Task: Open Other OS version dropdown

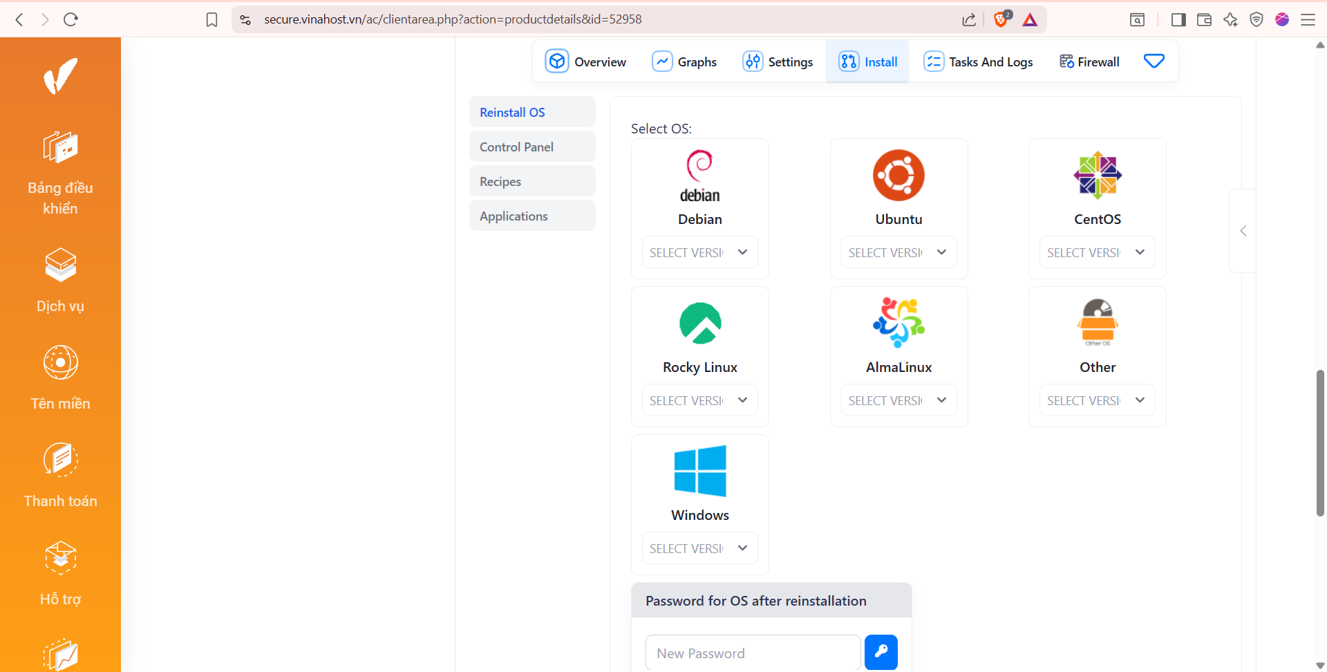Action: coord(1098,400)
